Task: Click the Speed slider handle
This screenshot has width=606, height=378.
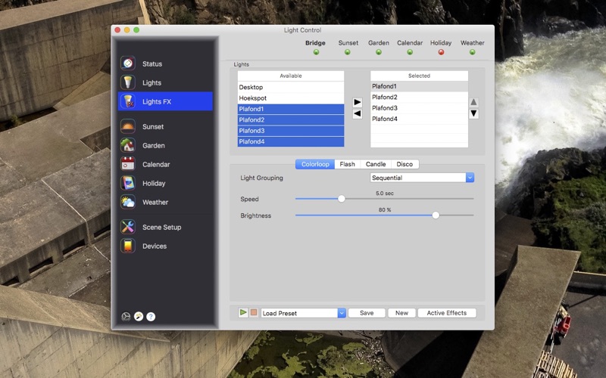Action: [342, 199]
